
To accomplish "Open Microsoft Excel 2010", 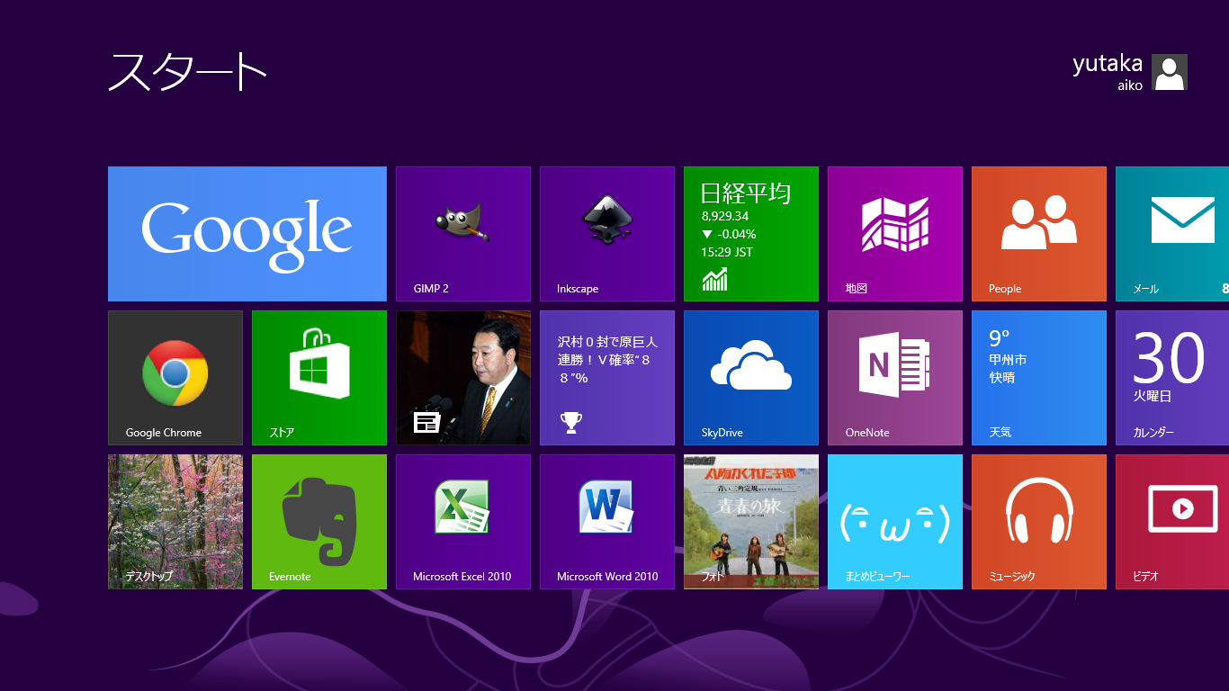I will [462, 522].
